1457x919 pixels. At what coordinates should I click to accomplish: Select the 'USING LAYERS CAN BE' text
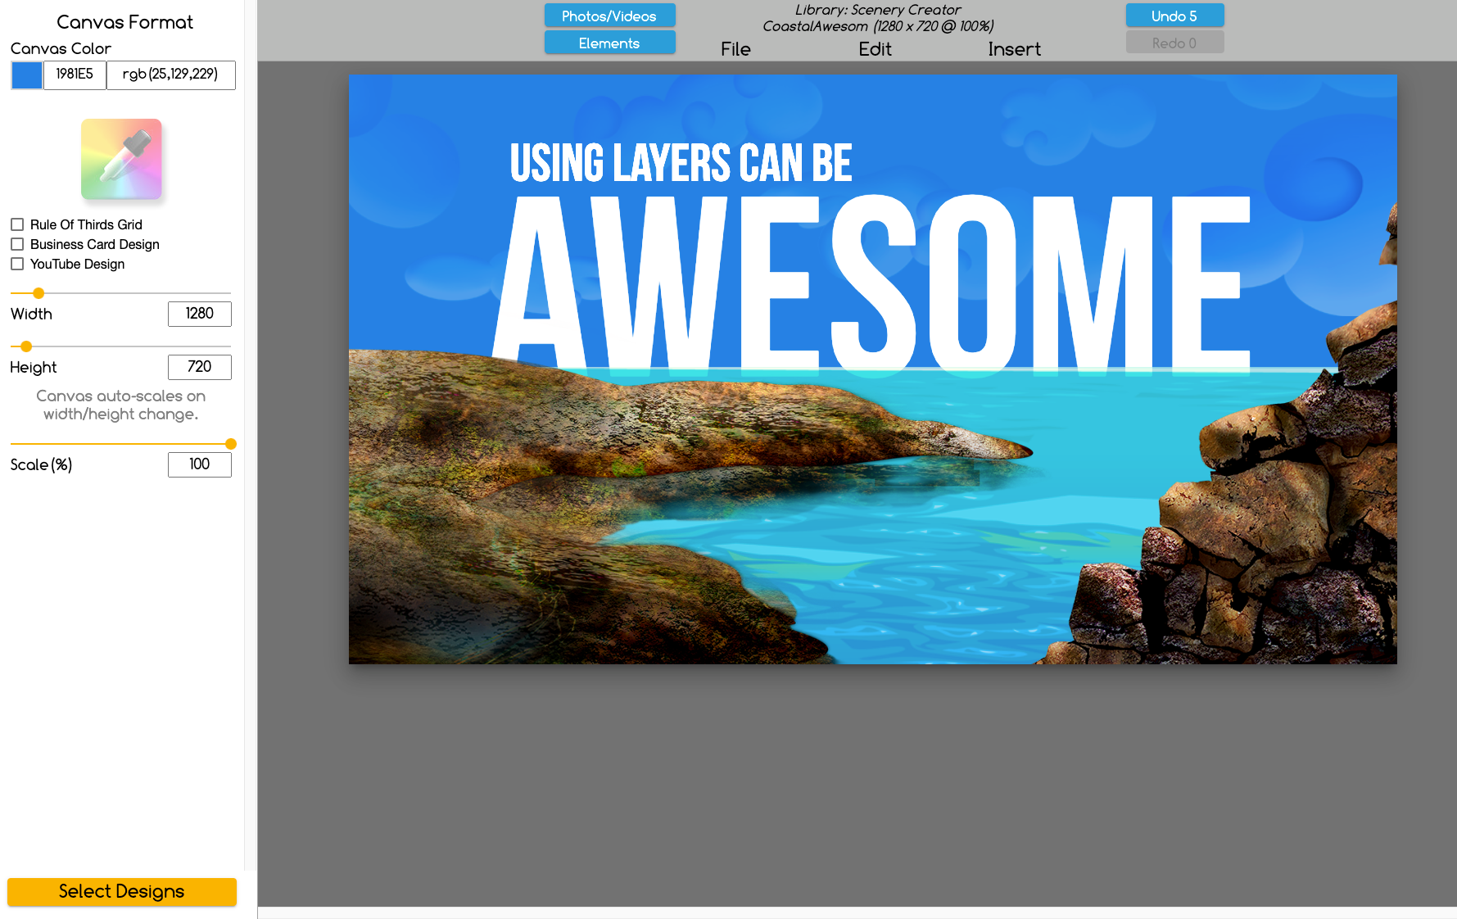pos(681,163)
